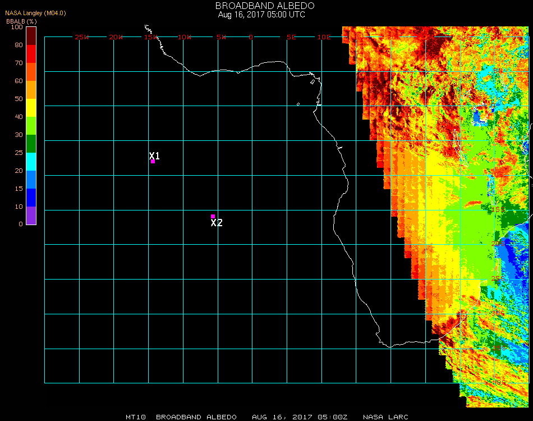The width and height of the screenshot is (533, 421).
Task: Click the '10W' longitude label
Action: 185,37
